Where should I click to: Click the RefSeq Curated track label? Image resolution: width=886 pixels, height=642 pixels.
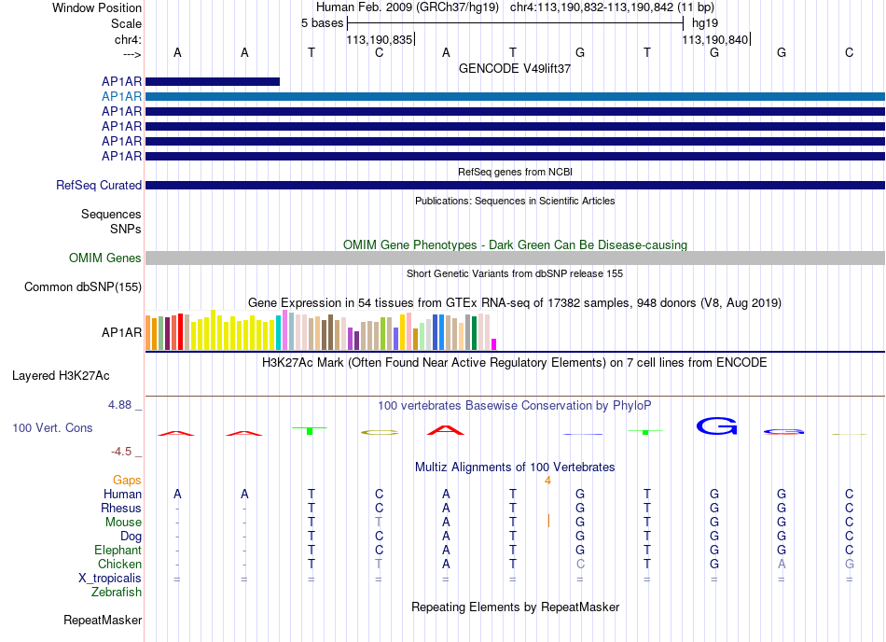(99, 186)
